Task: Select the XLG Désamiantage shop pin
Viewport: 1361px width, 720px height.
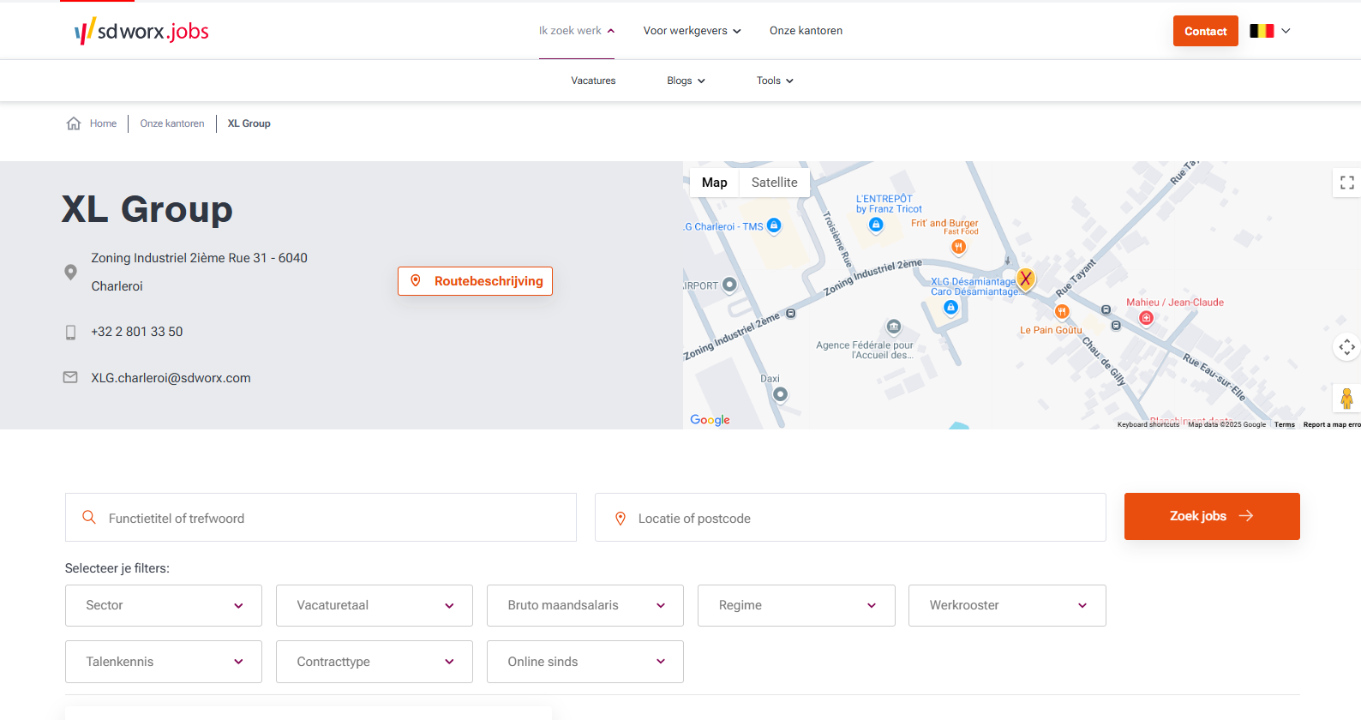Action: click(x=950, y=308)
